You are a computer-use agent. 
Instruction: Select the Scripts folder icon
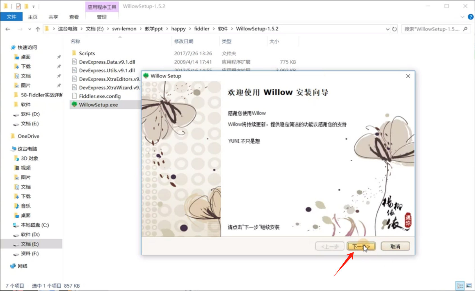click(74, 53)
